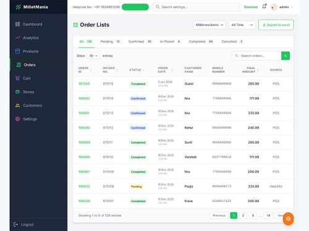Open the orange chat support bubble
Screen dimensions: 309x231
288,219
